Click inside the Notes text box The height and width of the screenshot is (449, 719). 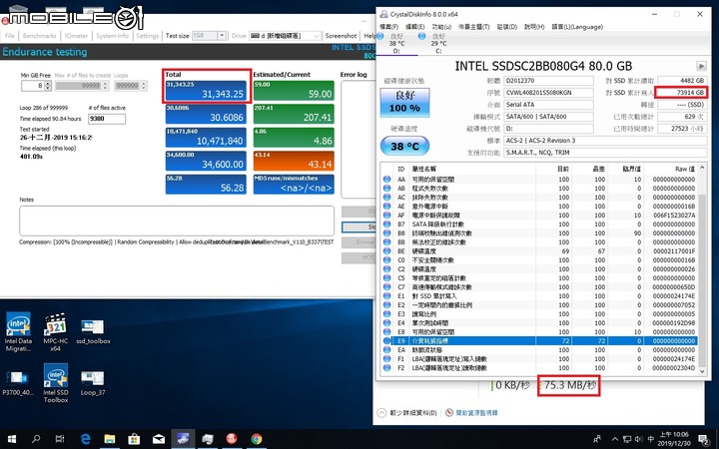click(177, 221)
